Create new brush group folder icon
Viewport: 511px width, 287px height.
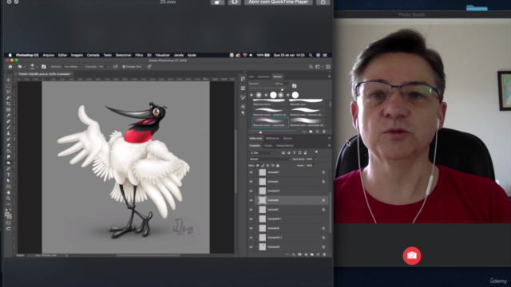[311, 132]
